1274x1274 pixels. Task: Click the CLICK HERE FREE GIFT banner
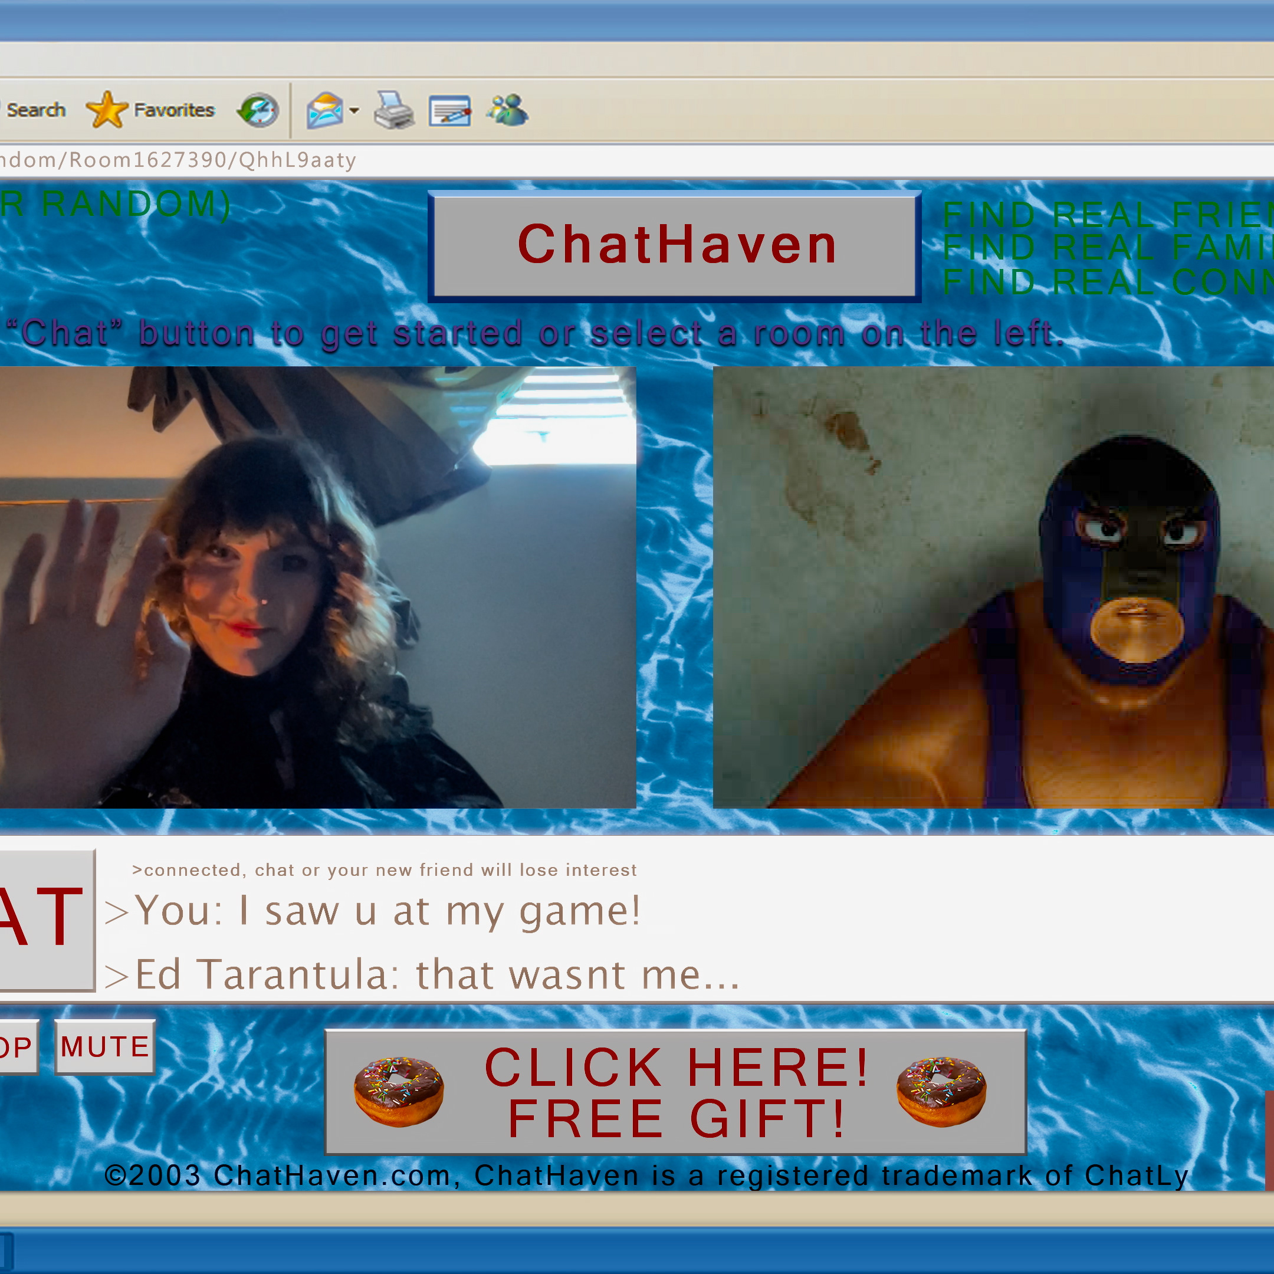[676, 1092]
